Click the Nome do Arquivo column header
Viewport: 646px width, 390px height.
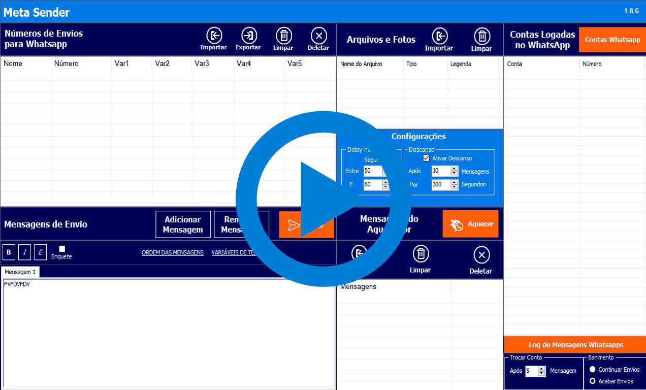[x=371, y=64]
